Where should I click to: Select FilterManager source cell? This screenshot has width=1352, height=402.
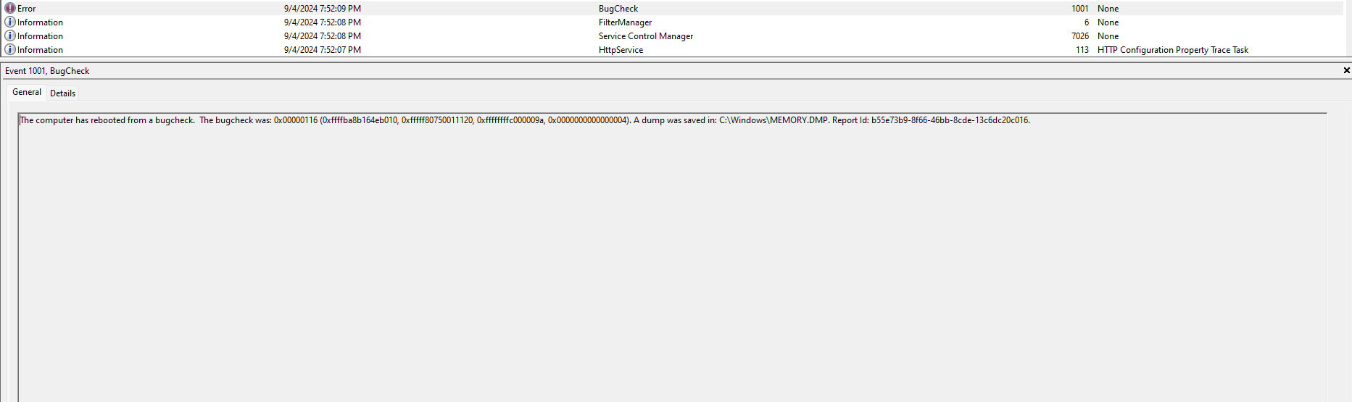coord(625,22)
